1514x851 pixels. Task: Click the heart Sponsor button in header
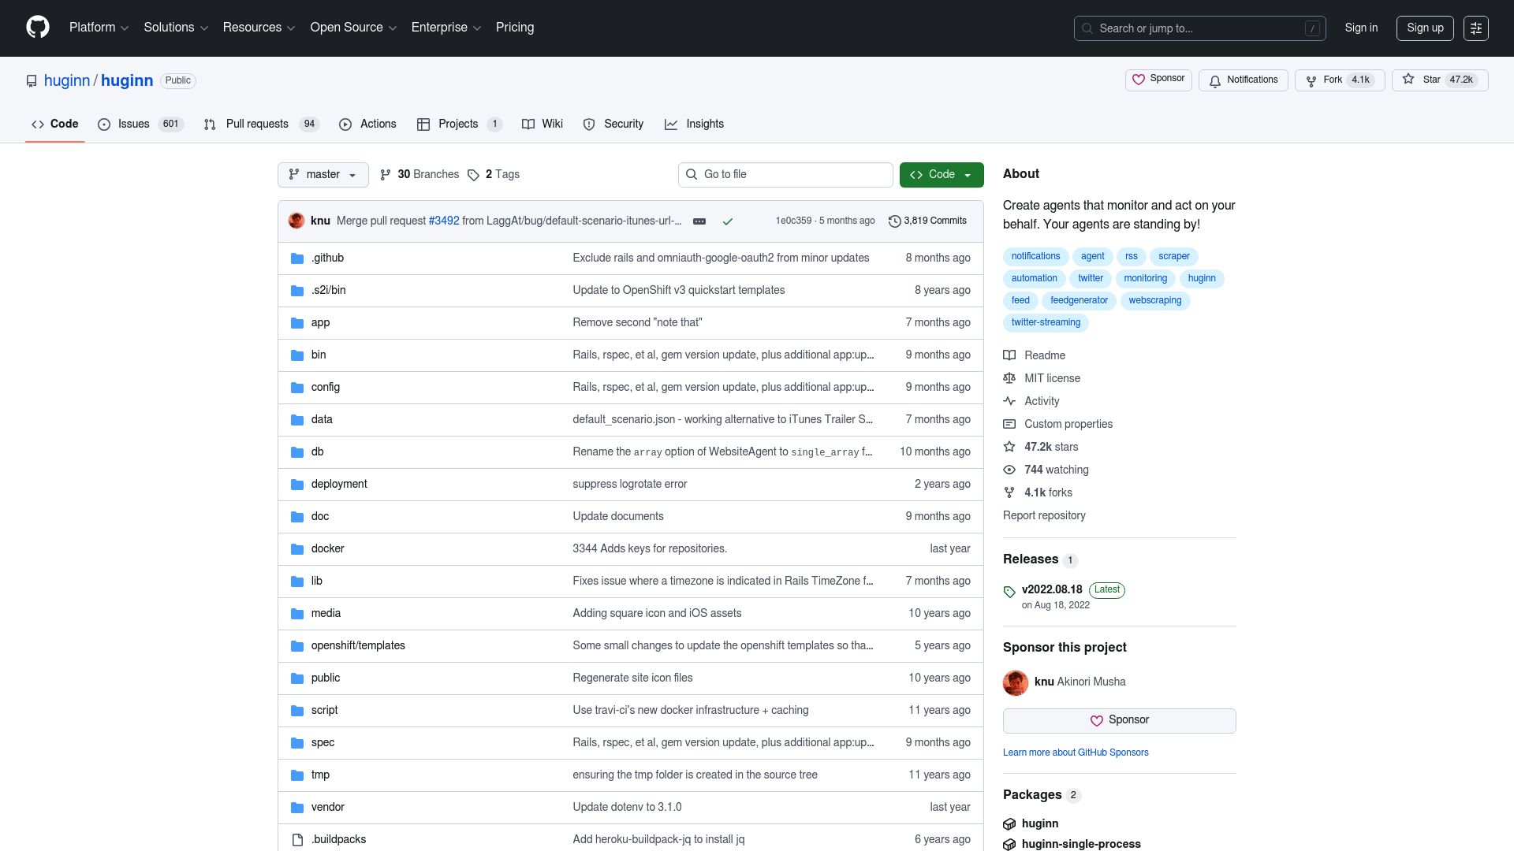pyautogui.click(x=1158, y=80)
